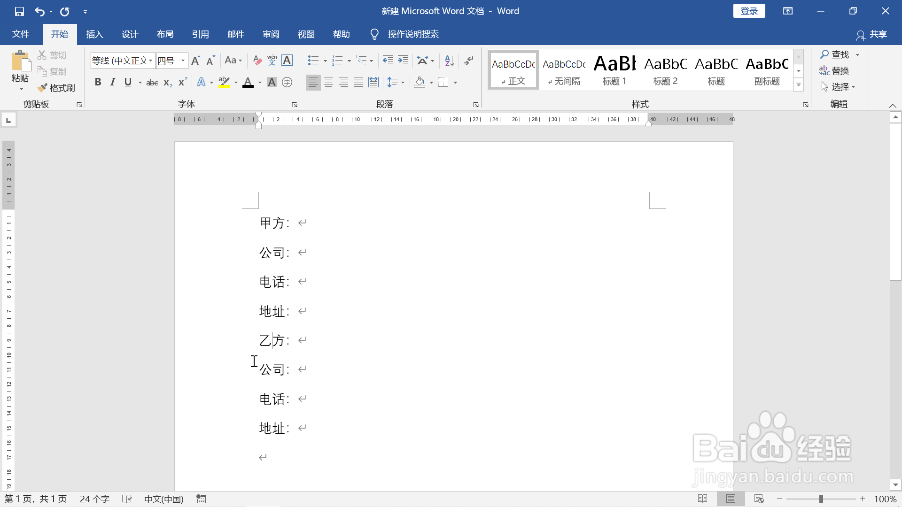Viewport: 902px width, 507px height.
Task: Toggle Strikethrough formatting
Action: tap(152, 83)
